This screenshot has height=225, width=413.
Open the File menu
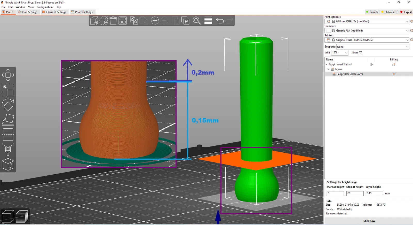(4, 7)
